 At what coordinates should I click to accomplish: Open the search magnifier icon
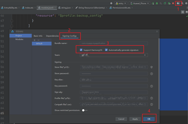click(x=182, y=3)
